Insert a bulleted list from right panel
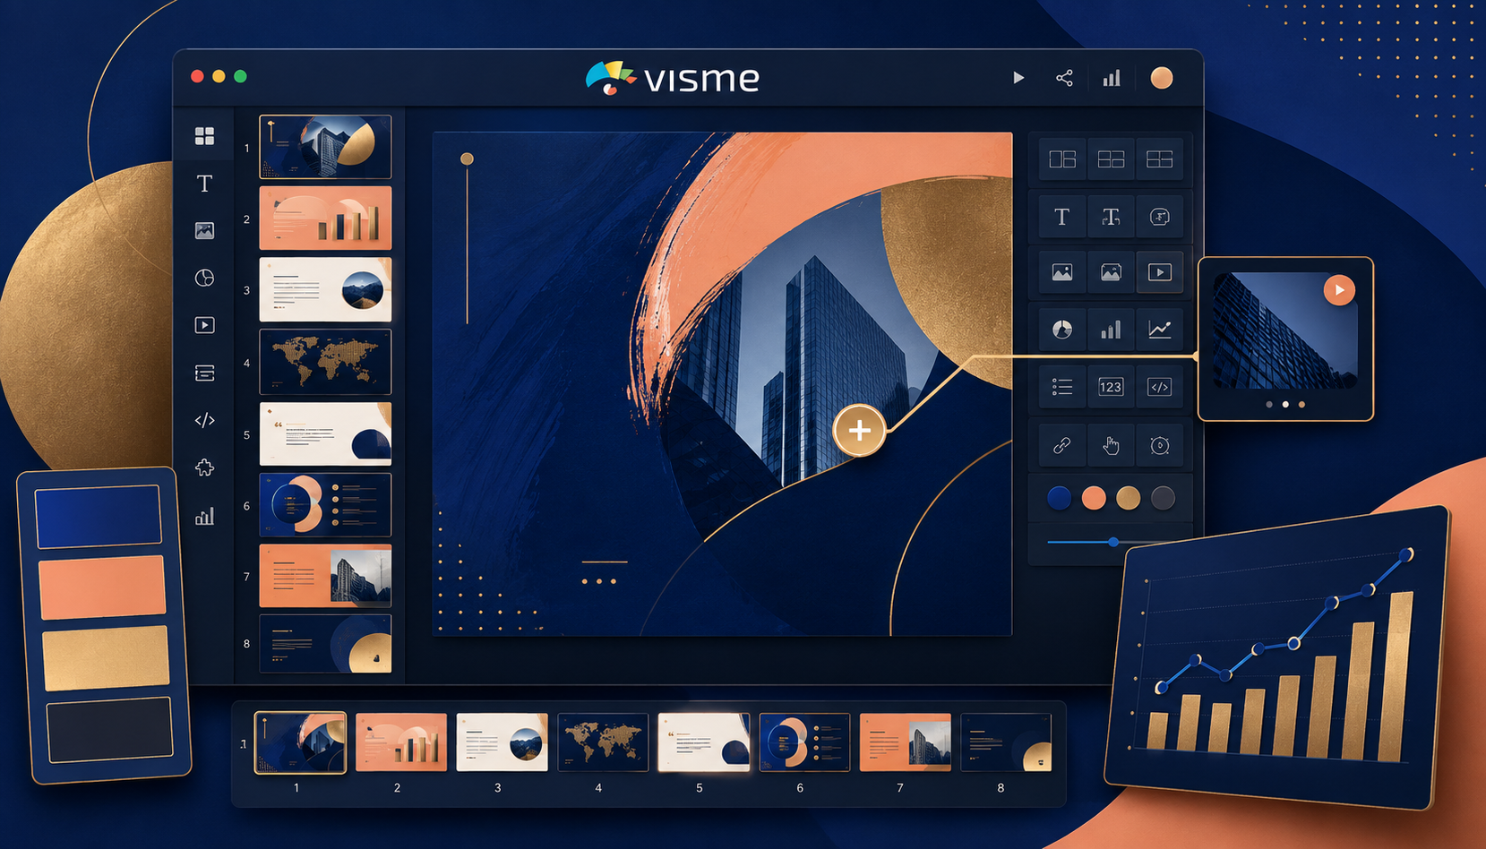 1062,387
